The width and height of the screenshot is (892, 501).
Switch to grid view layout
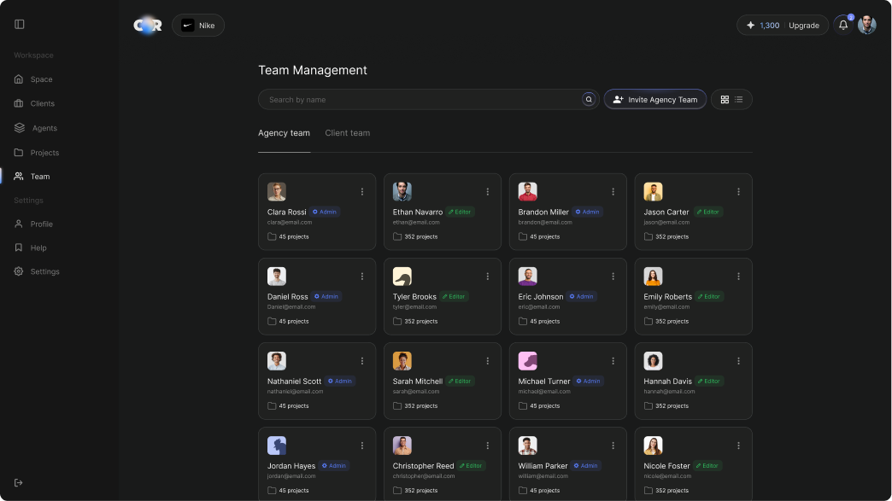[x=725, y=100]
